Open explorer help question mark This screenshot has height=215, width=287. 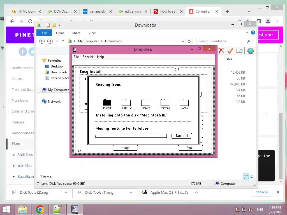click(x=253, y=32)
